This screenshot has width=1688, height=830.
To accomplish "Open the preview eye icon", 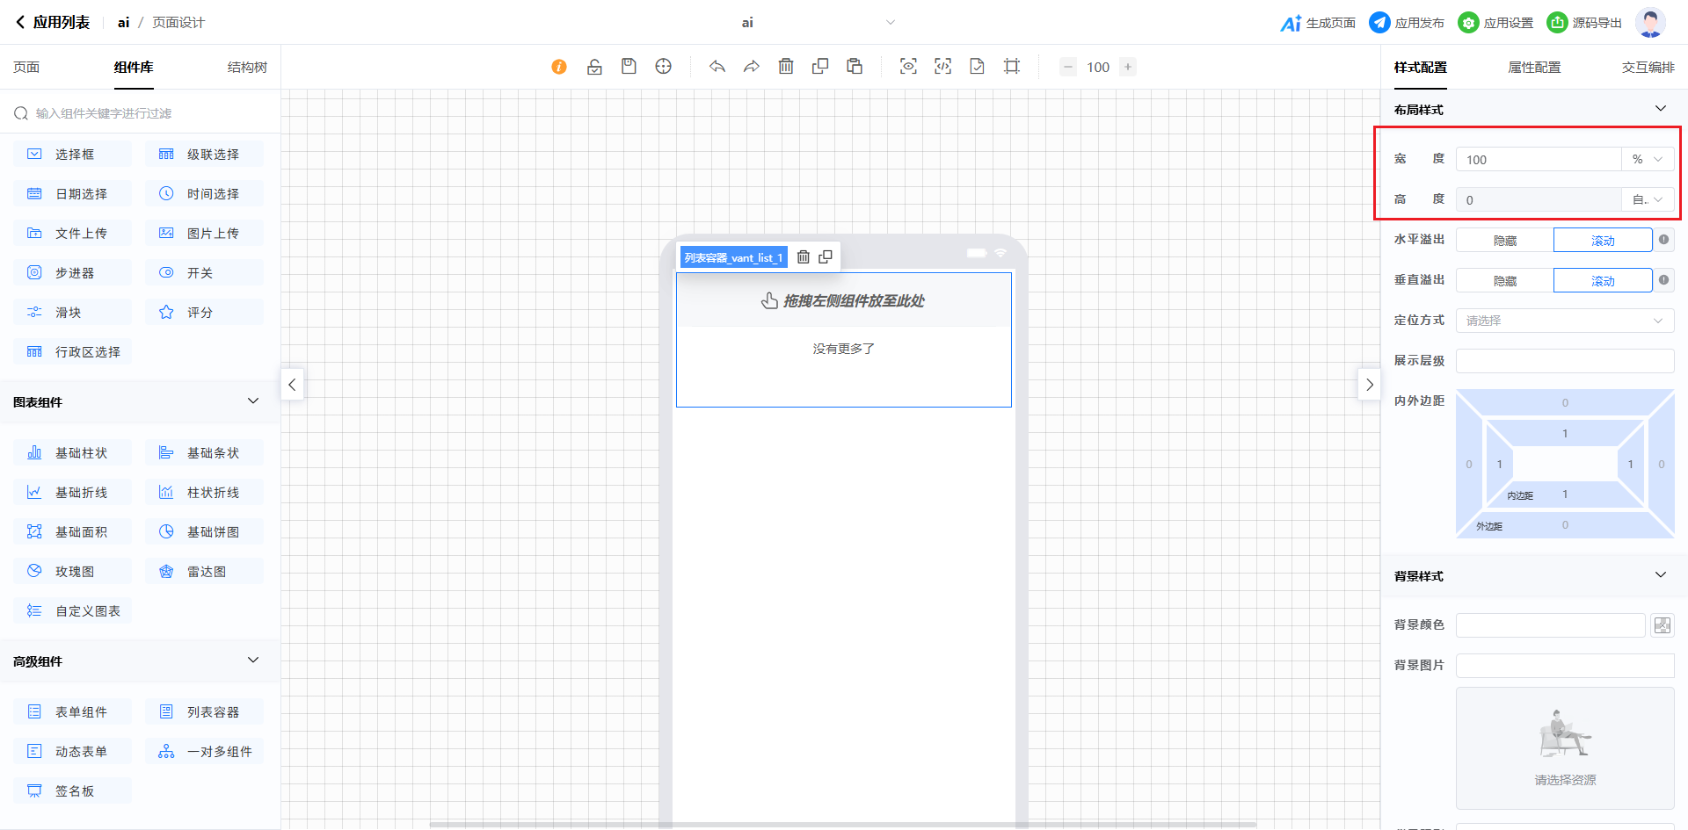I will point(908,67).
